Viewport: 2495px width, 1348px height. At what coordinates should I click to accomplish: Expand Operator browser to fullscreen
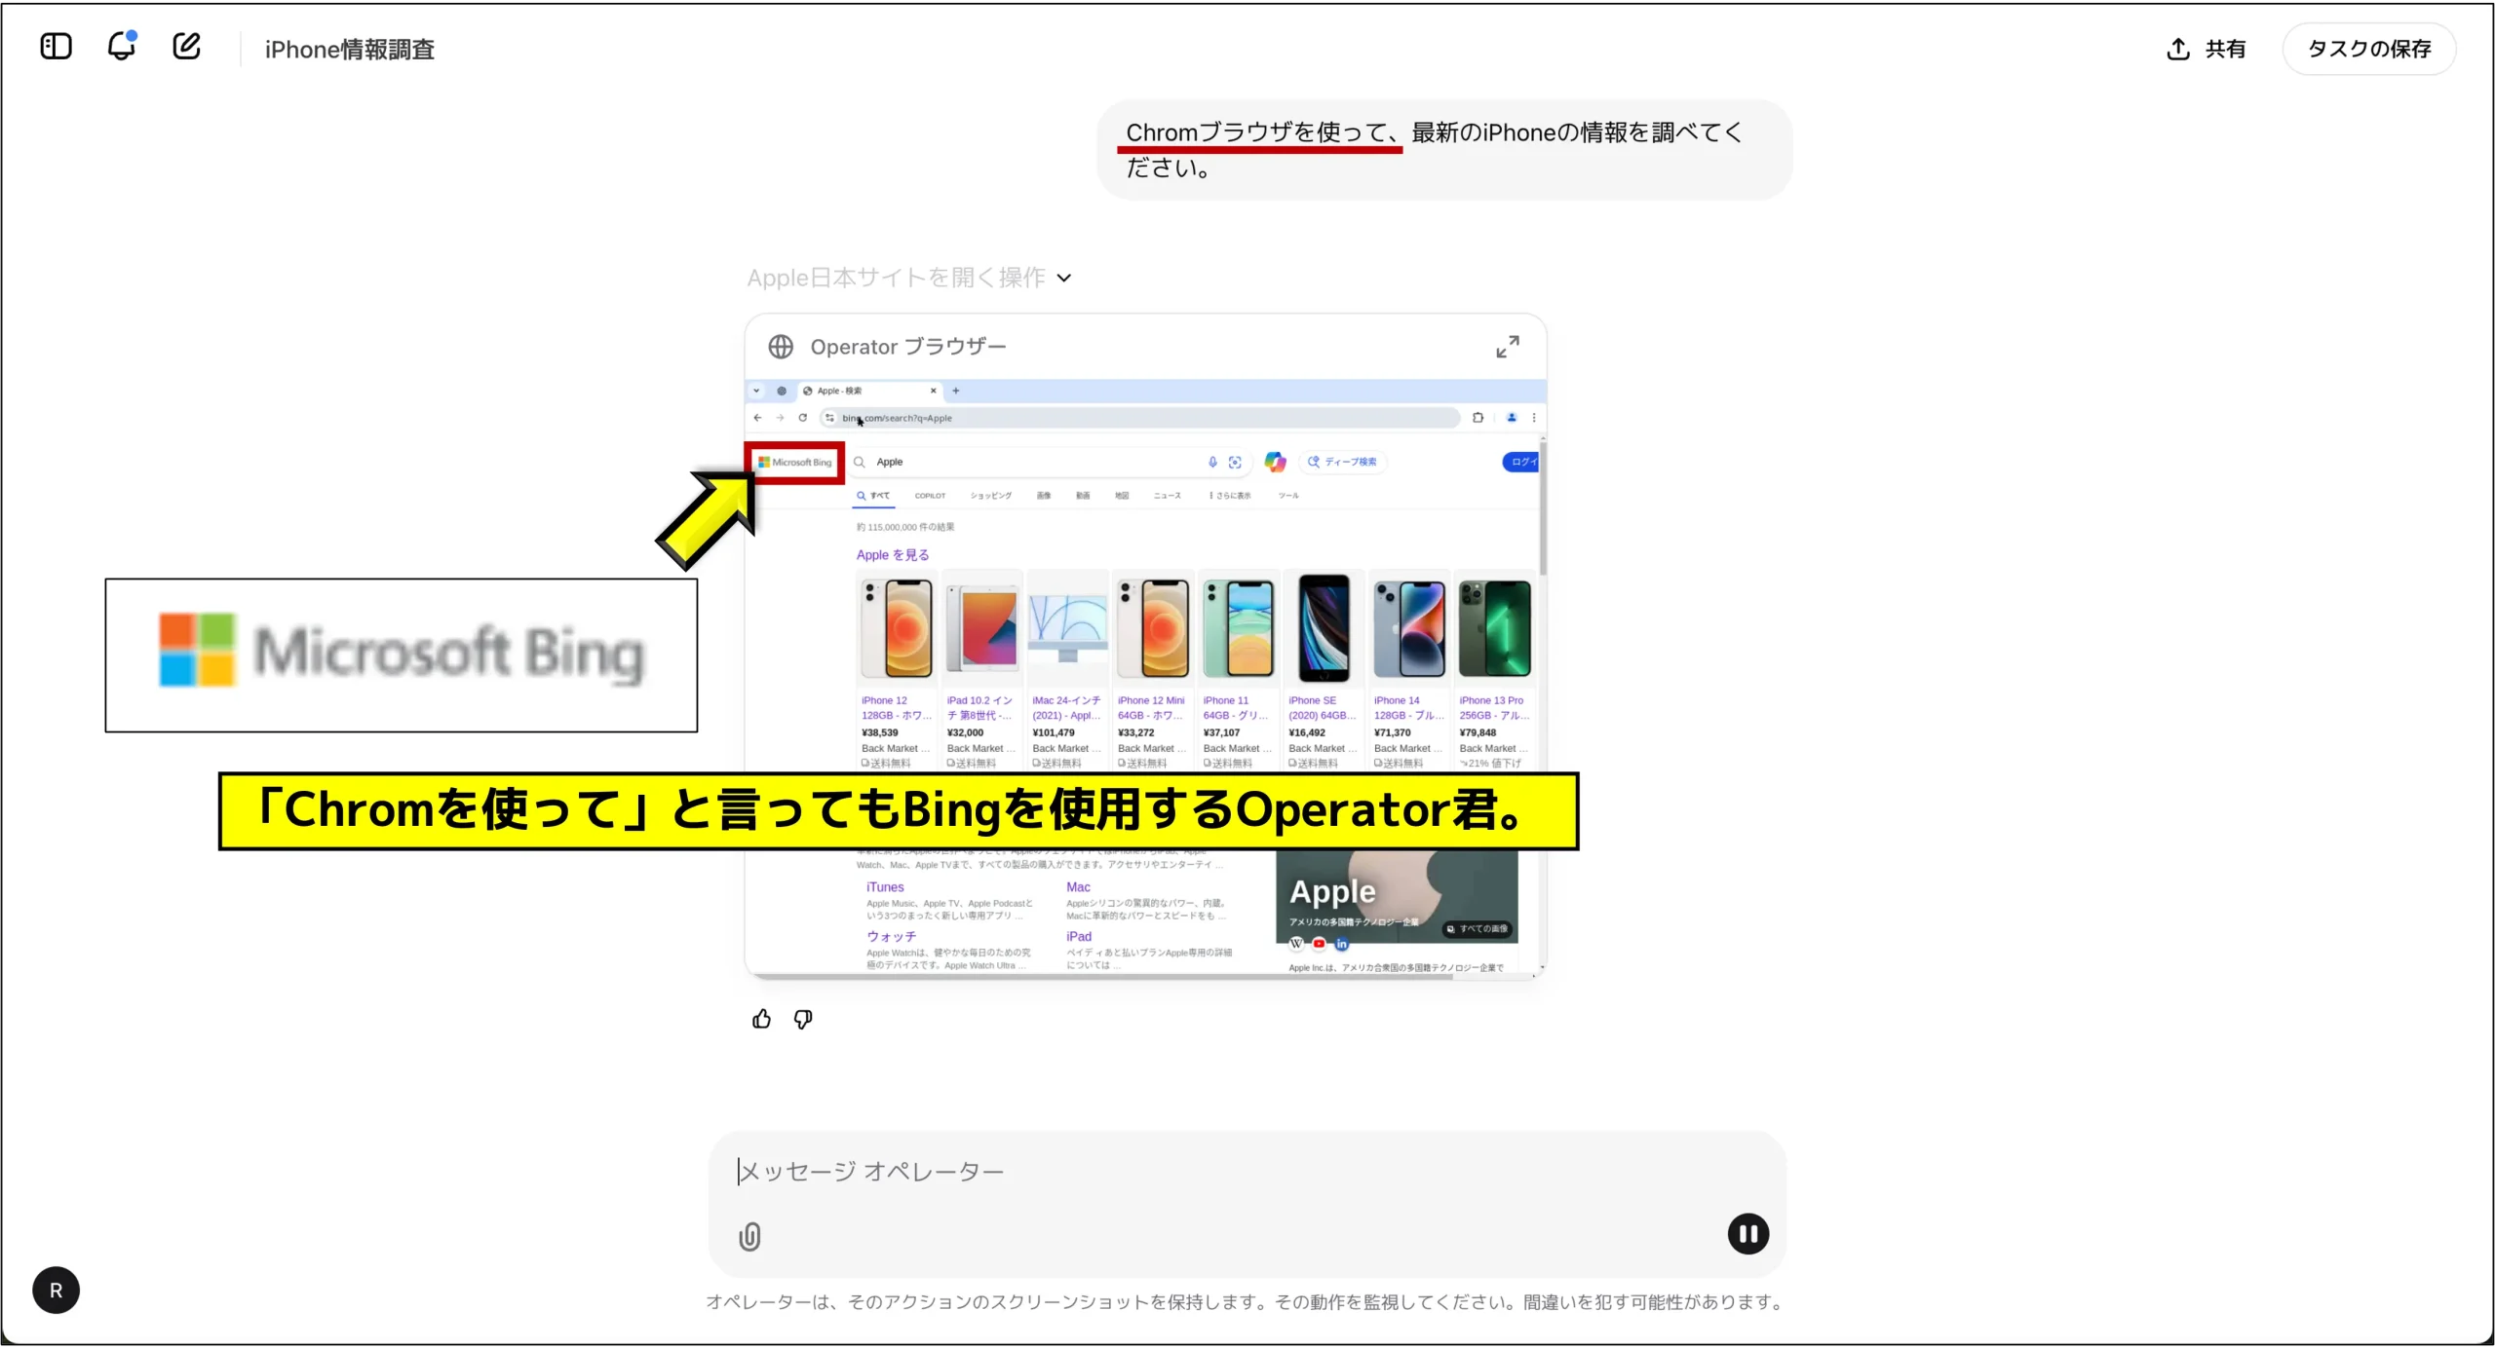[1507, 347]
